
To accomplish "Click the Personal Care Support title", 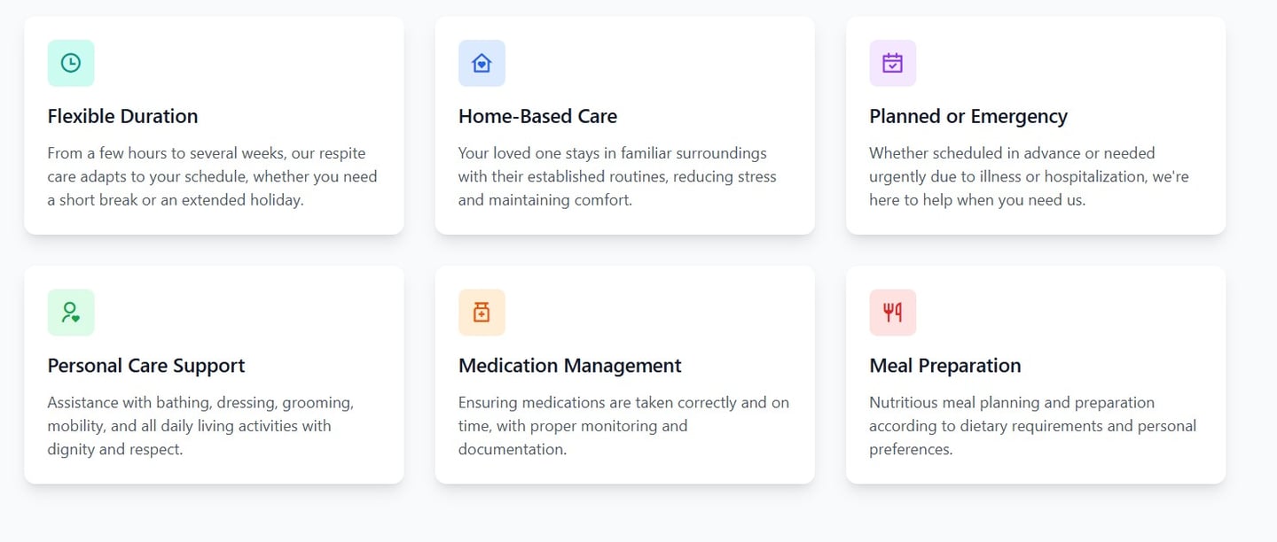I will click(145, 366).
